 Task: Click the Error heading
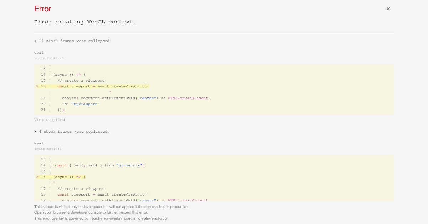click(42, 9)
